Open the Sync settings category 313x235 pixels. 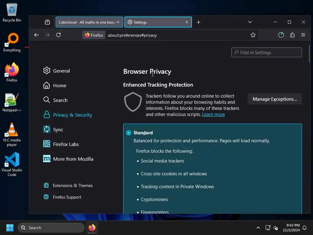[x=53, y=129]
